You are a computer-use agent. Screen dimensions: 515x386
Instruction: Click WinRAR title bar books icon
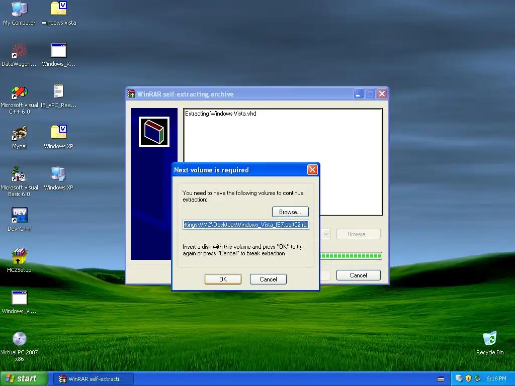pyautogui.click(x=131, y=94)
